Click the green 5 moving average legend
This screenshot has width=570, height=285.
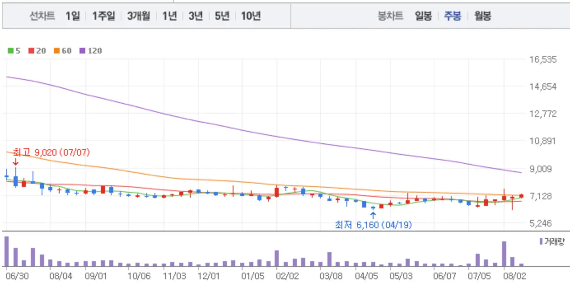(14, 51)
